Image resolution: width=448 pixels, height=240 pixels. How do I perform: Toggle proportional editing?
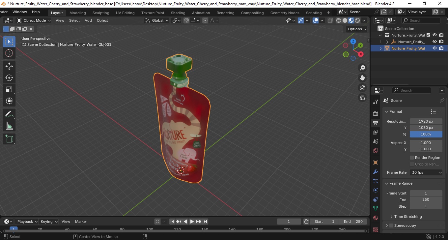(205, 20)
